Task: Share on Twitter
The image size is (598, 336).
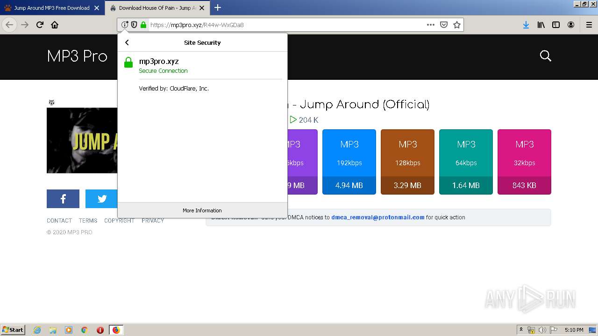Action: [101, 199]
